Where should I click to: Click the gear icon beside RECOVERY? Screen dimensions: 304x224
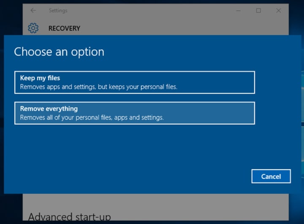point(33,28)
